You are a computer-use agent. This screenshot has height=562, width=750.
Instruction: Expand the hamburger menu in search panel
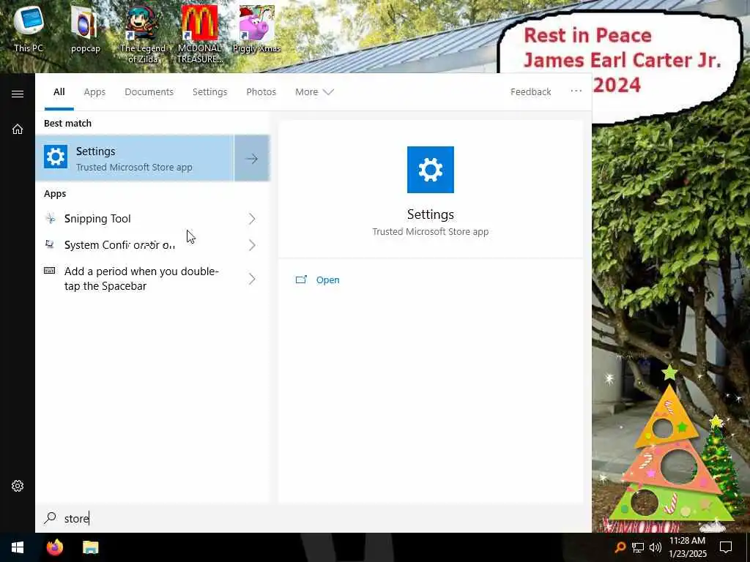click(x=18, y=94)
